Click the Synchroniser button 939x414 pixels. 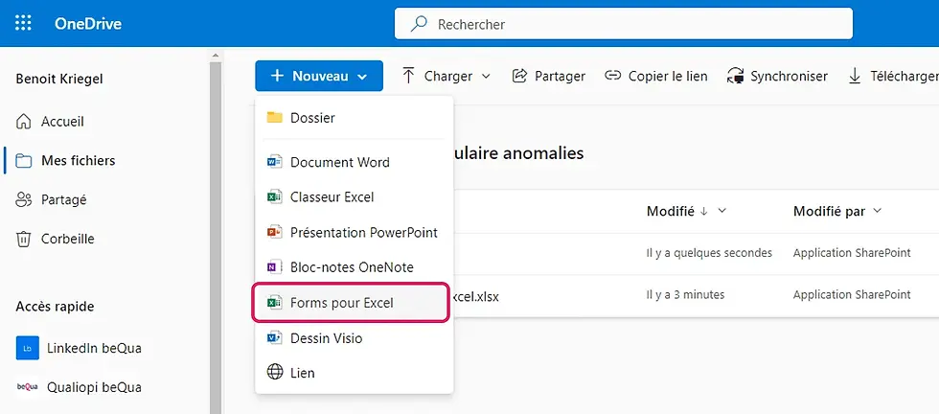click(x=777, y=76)
